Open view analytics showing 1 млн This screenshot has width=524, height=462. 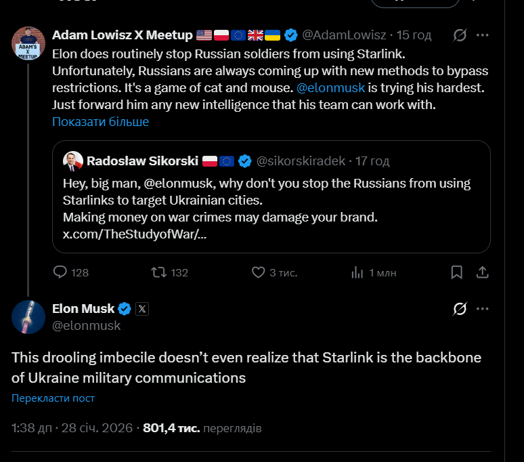click(x=358, y=272)
